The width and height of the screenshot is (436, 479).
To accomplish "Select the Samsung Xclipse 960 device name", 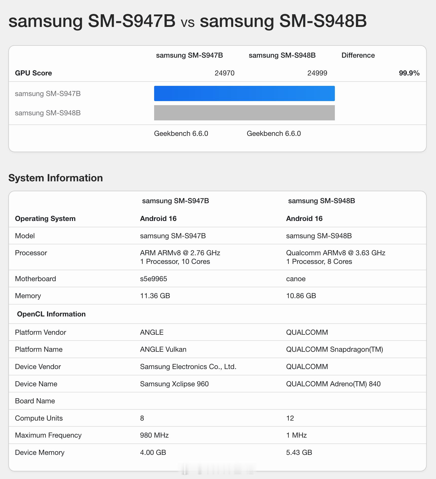I will click(174, 384).
